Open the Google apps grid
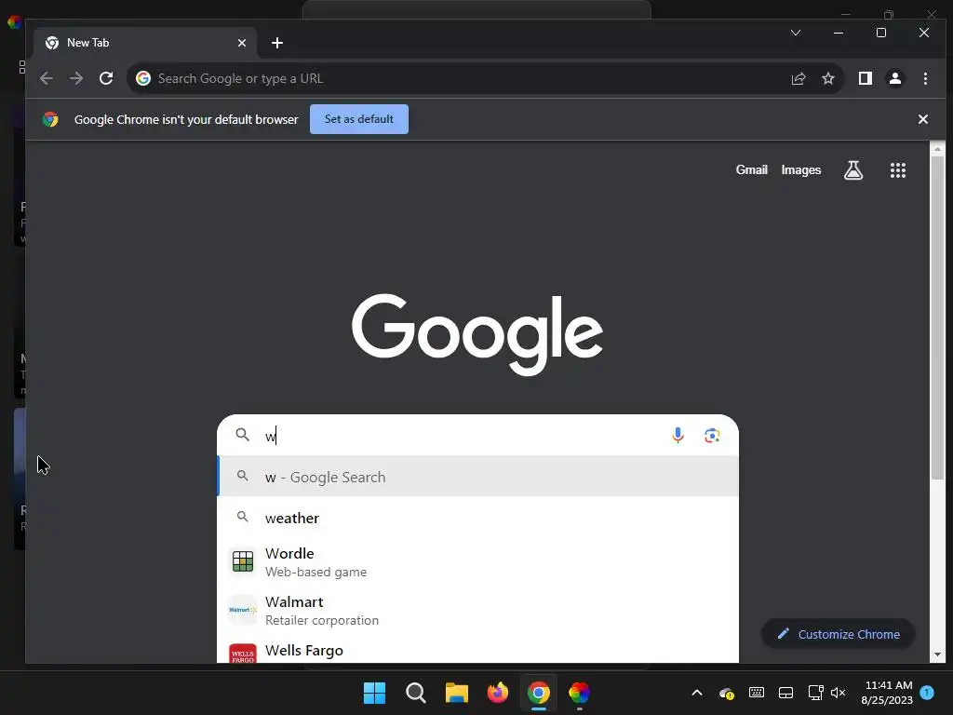The width and height of the screenshot is (953, 715). coord(898,170)
